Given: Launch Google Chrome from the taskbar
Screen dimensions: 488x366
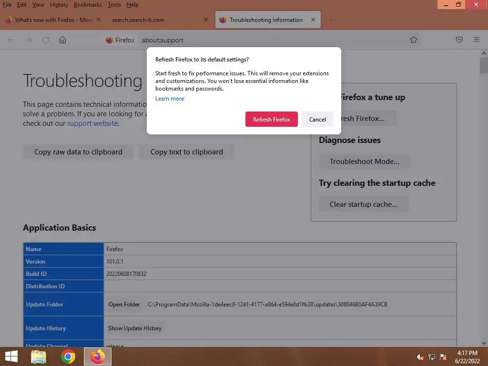Looking at the screenshot, I should click(68, 356).
